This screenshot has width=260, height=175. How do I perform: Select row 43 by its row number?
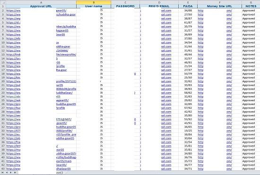coord(3,169)
